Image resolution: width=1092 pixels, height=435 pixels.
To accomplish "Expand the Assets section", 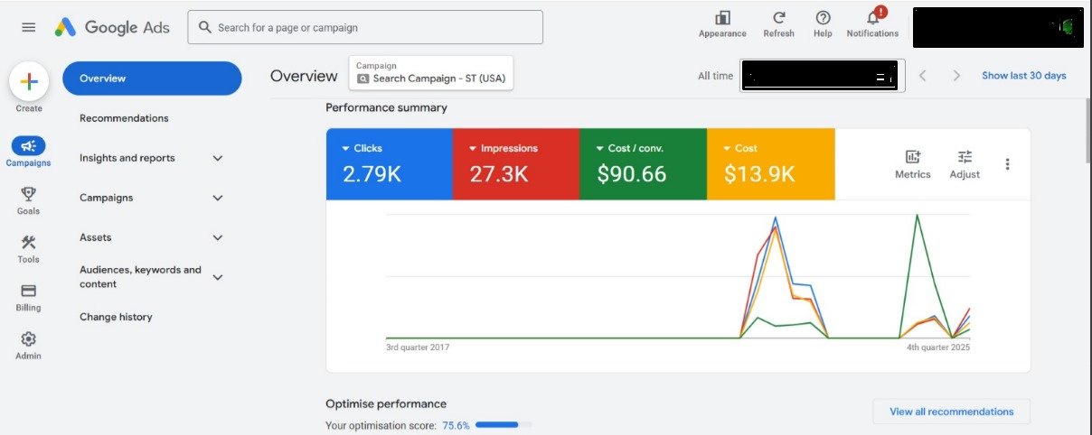I will coord(217,237).
